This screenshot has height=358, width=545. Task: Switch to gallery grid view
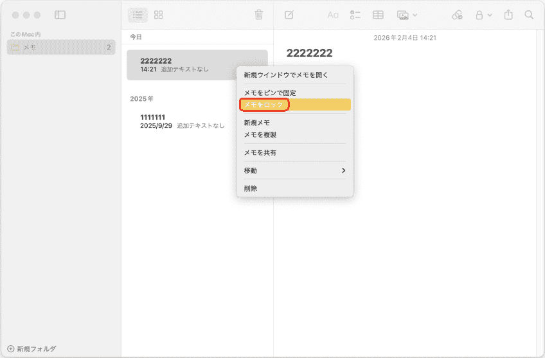159,15
